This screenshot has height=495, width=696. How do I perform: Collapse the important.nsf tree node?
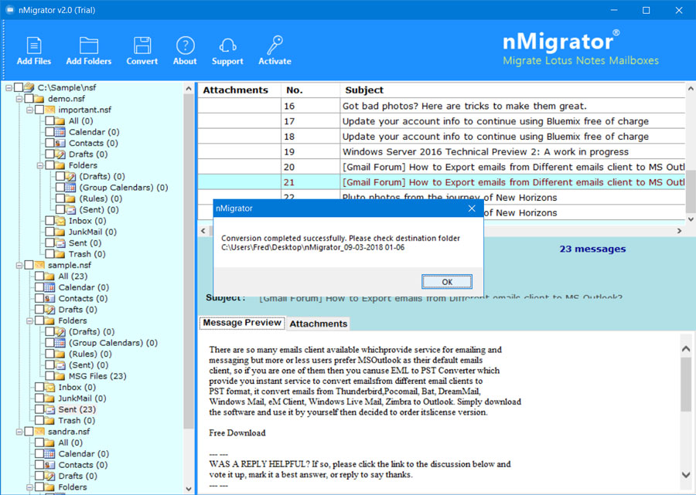coord(29,110)
